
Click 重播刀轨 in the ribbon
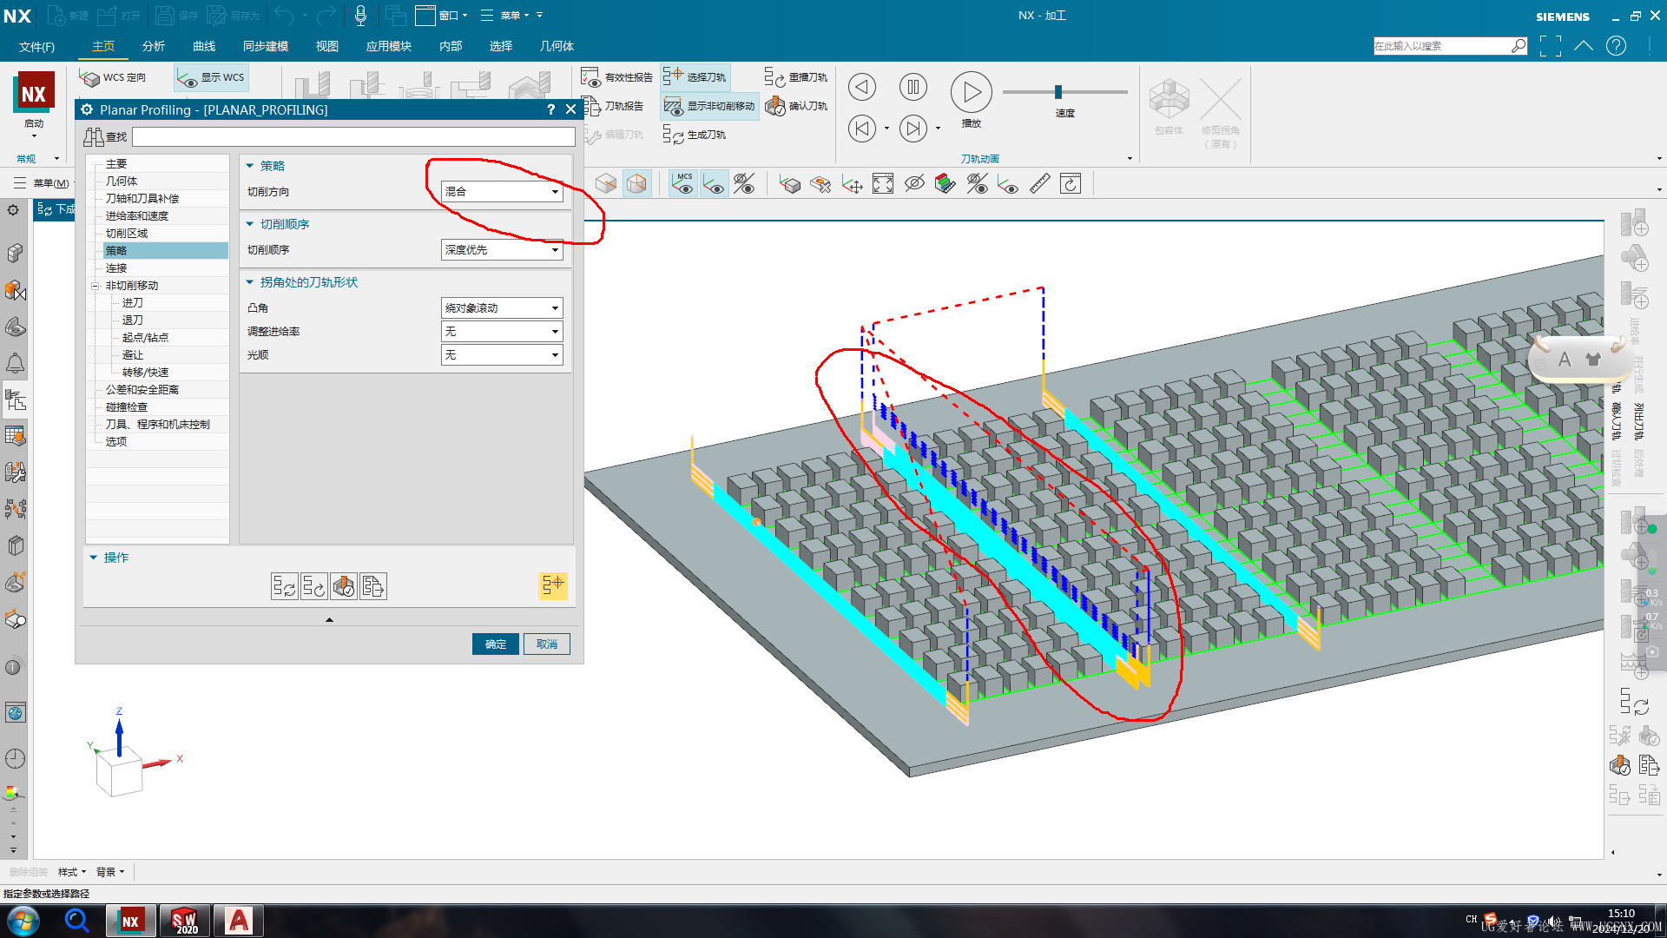(x=795, y=77)
